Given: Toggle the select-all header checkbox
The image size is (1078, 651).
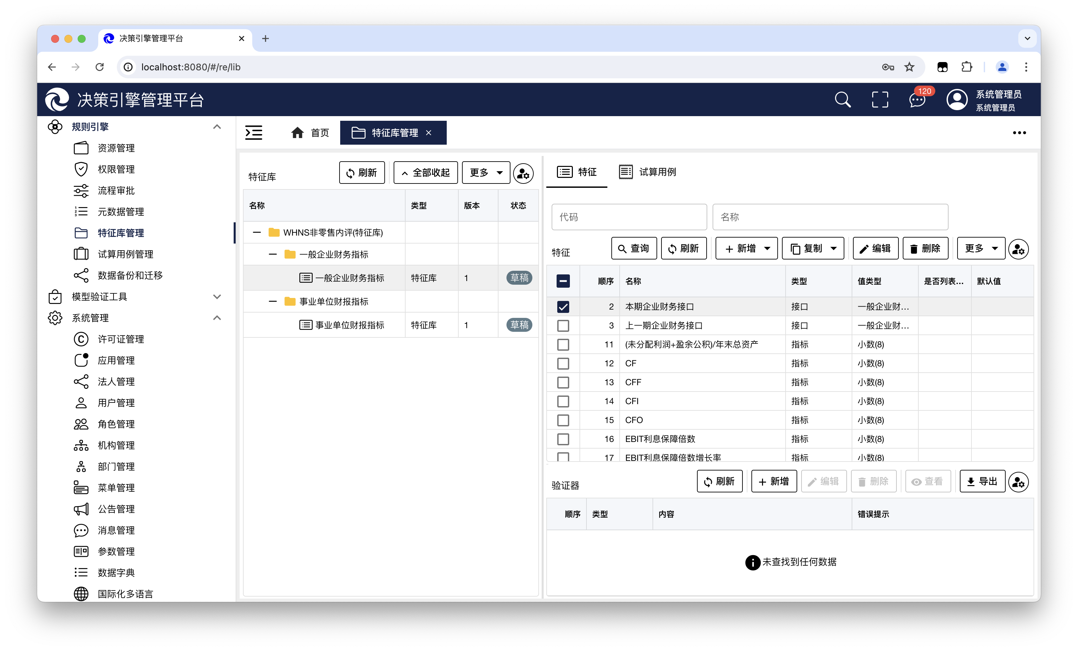Looking at the screenshot, I should tap(563, 281).
